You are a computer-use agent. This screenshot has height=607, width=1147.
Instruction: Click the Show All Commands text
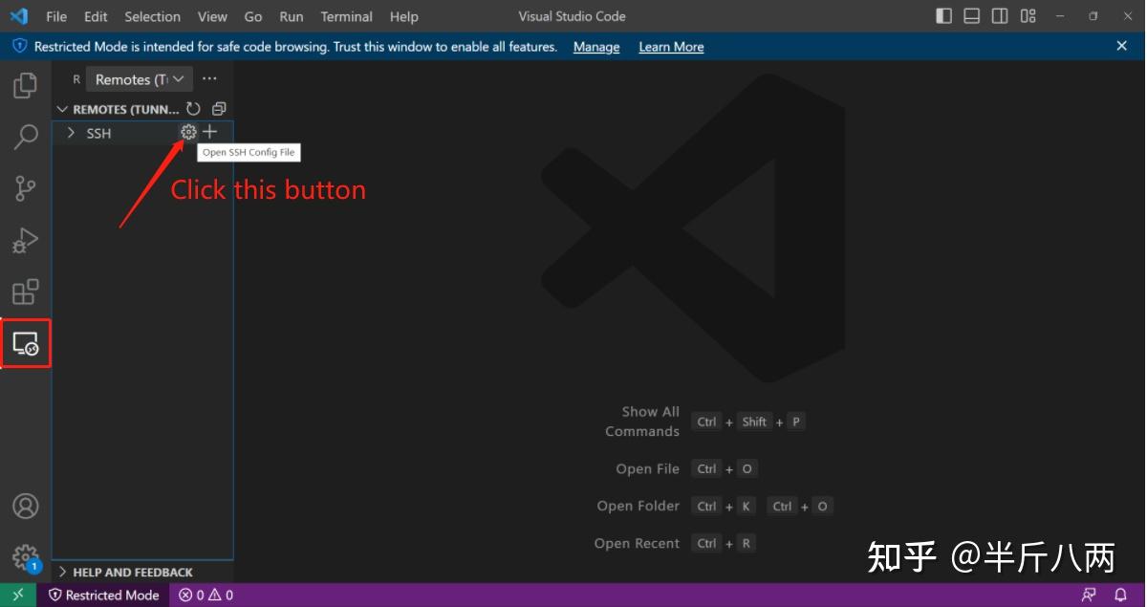pyautogui.click(x=642, y=422)
